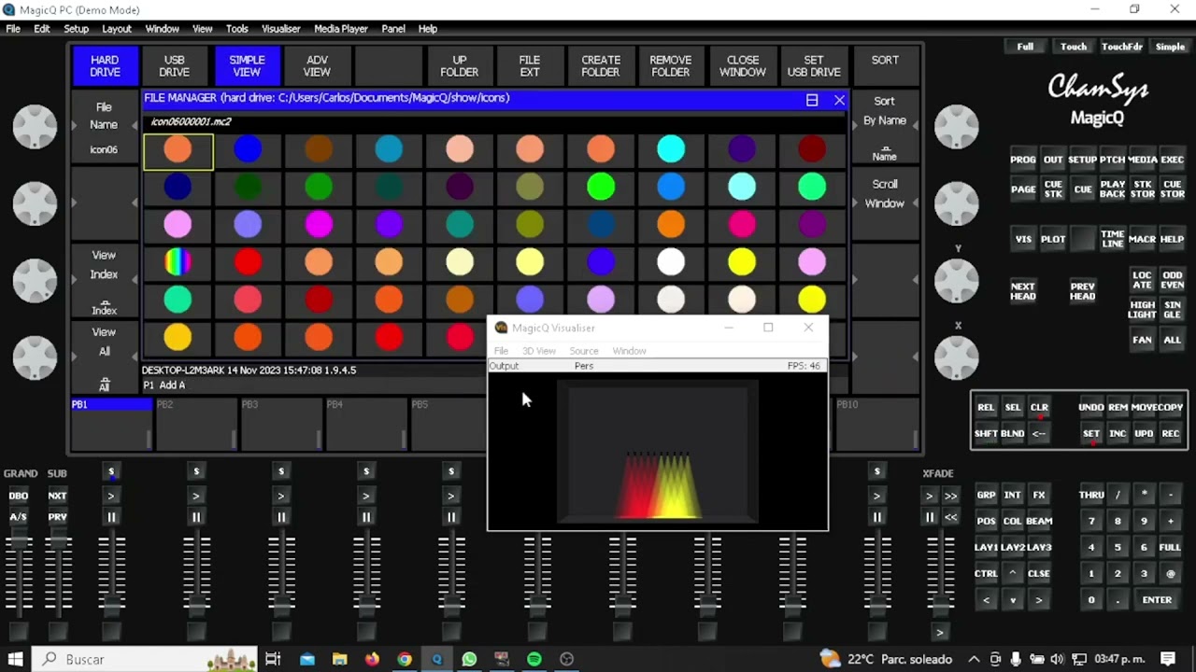Click the View Index encoder button
The height and width of the screenshot is (672, 1196).
[x=105, y=281]
